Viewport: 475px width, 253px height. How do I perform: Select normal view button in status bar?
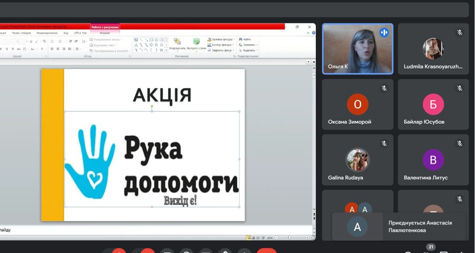pyautogui.click(x=249, y=237)
